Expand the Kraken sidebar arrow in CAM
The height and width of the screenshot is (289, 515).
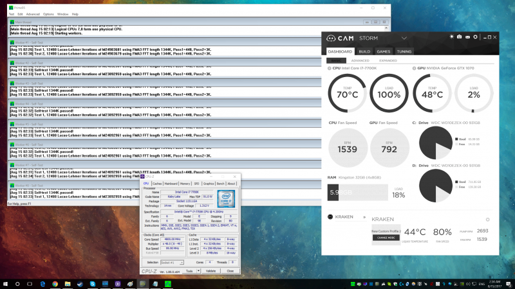(x=364, y=217)
